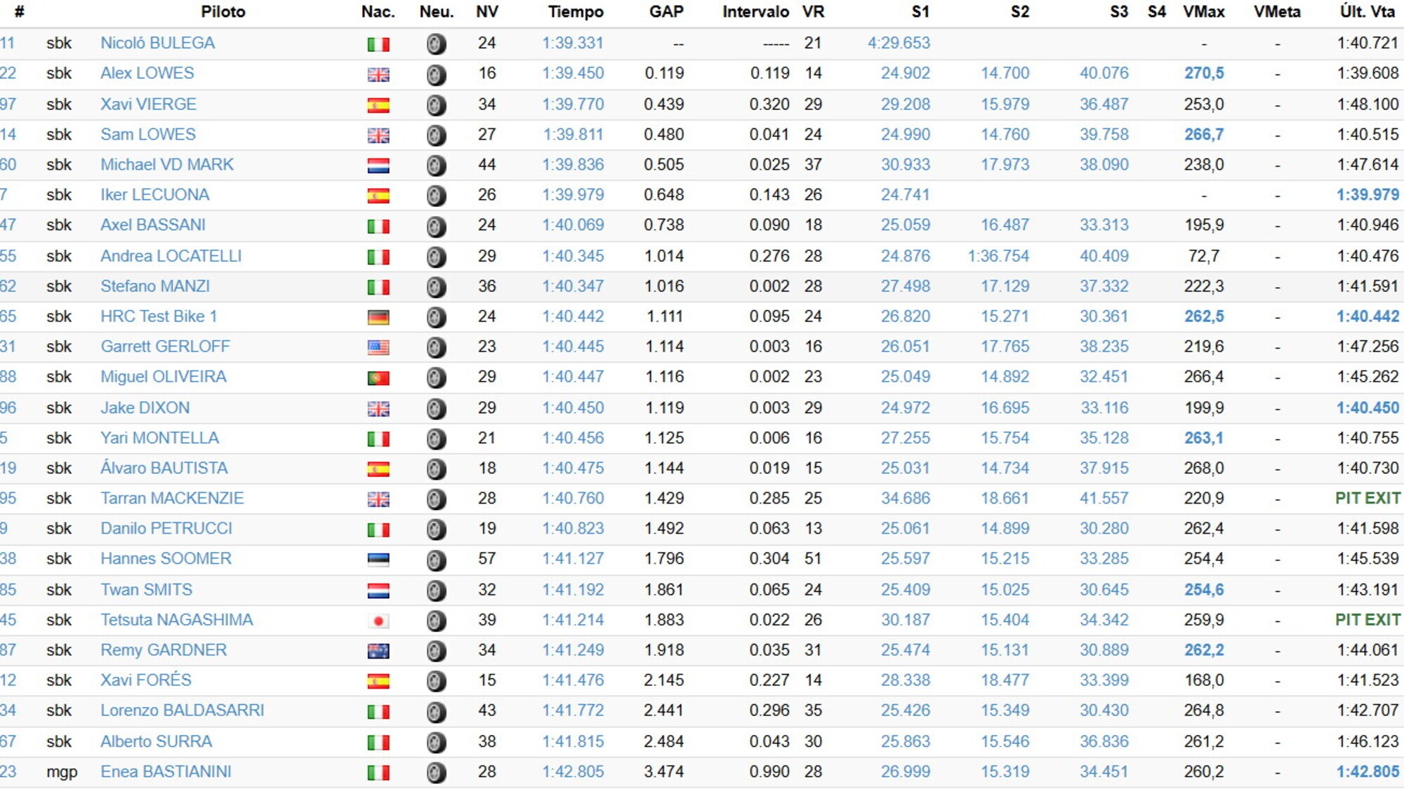This screenshot has width=1404, height=789.
Task: Click the VMax column header
Action: coord(1203,12)
